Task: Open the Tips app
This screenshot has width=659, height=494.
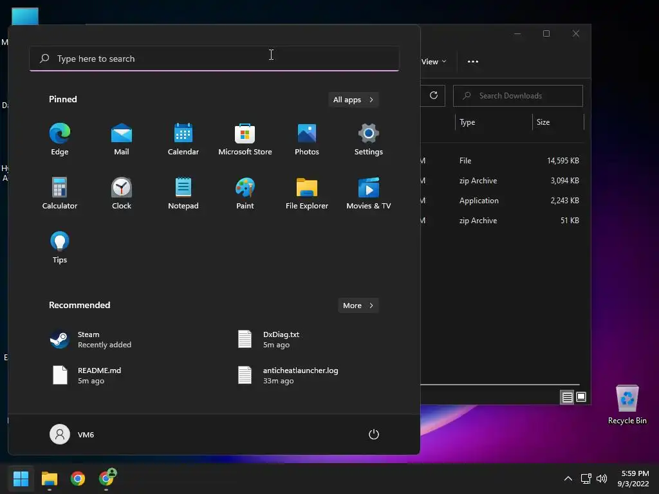Action: [x=60, y=248]
